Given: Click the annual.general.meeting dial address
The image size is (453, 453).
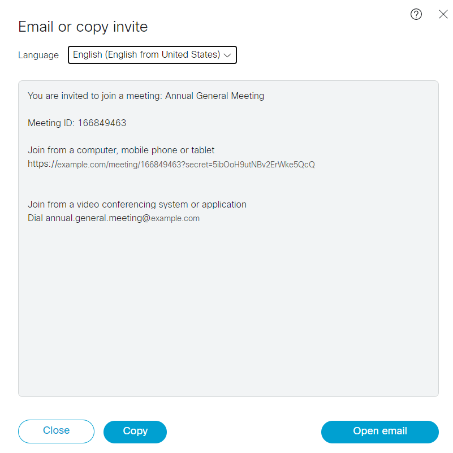Looking at the screenshot, I should tap(123, 218).
